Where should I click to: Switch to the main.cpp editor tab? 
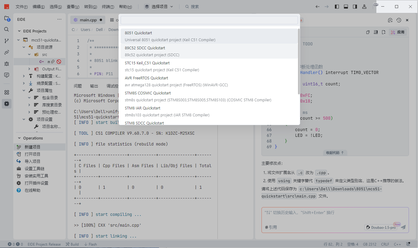coord(88,20)
